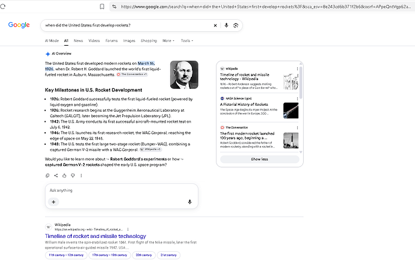Open options for NASA Science source card
This screenshot has height=262, width=415.
coord(297,99)
